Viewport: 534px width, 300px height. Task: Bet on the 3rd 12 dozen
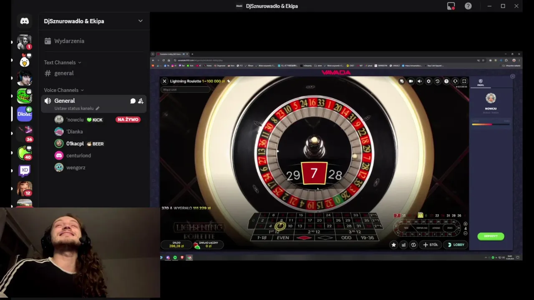(355, 232)
